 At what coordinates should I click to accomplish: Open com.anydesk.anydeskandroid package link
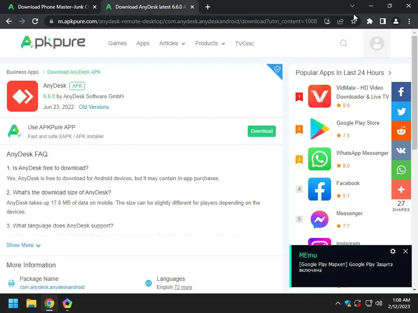(x=52, y=287)
